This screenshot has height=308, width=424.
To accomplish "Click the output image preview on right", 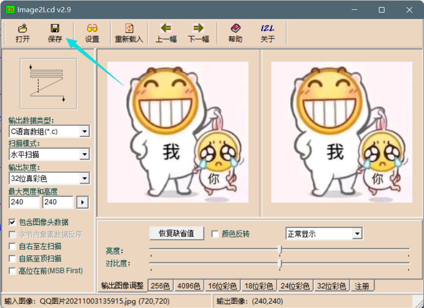I will click(x=342, y=132).
